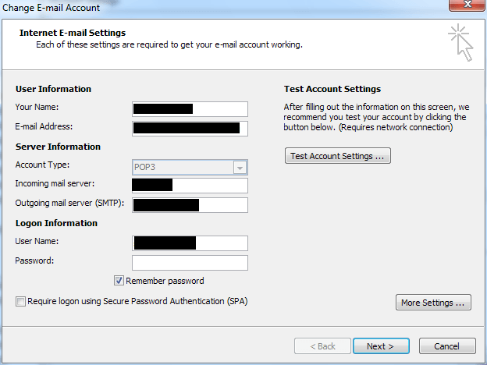Viewport: 487px width, 365px height.
Task: Proceed with the Next button
Action: (380, 346)
